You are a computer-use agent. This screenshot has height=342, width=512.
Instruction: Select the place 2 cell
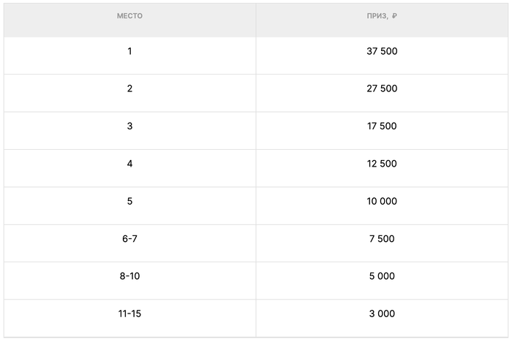coord(129,88)
